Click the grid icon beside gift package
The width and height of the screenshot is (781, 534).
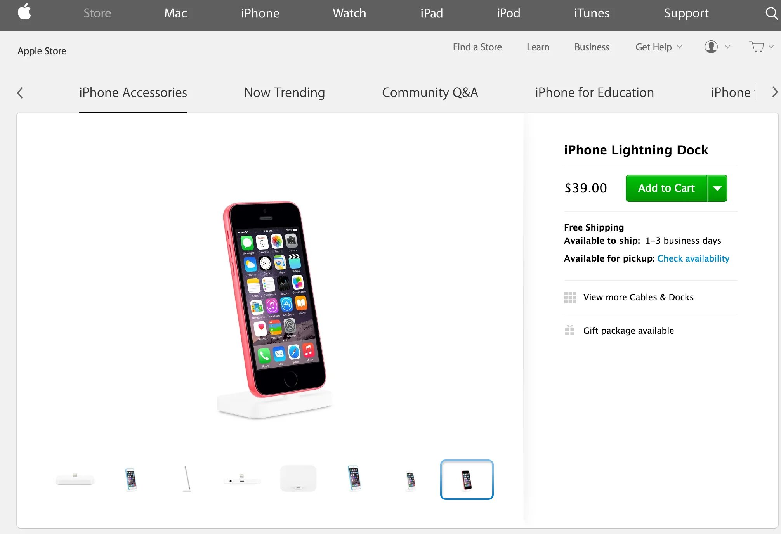[570, 330]
